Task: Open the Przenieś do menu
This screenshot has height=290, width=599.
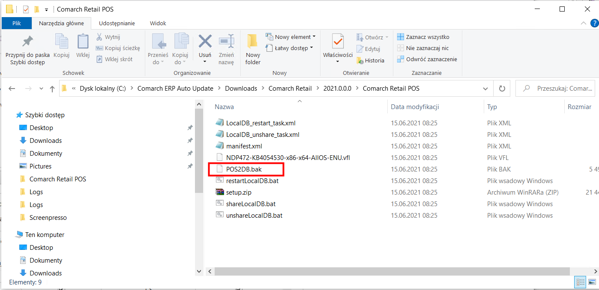Action: pyautogui.click(x=158, y=49)
